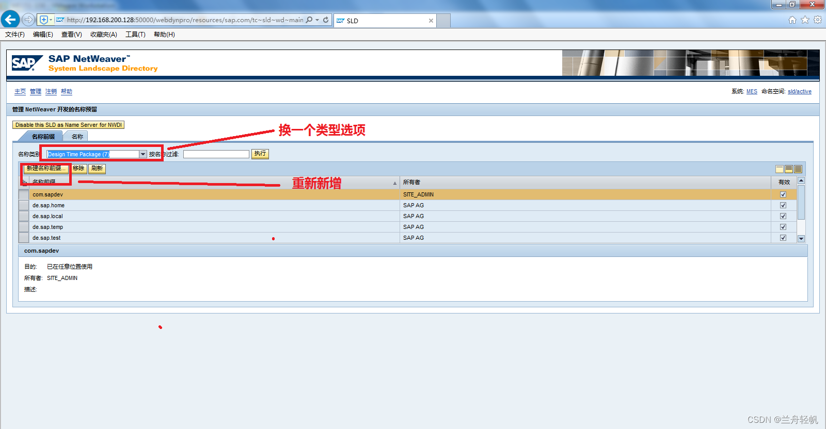Screen dimensions: 826x429
Task: Click the 新建名称前缀 button
Action: tap(46, 169)
